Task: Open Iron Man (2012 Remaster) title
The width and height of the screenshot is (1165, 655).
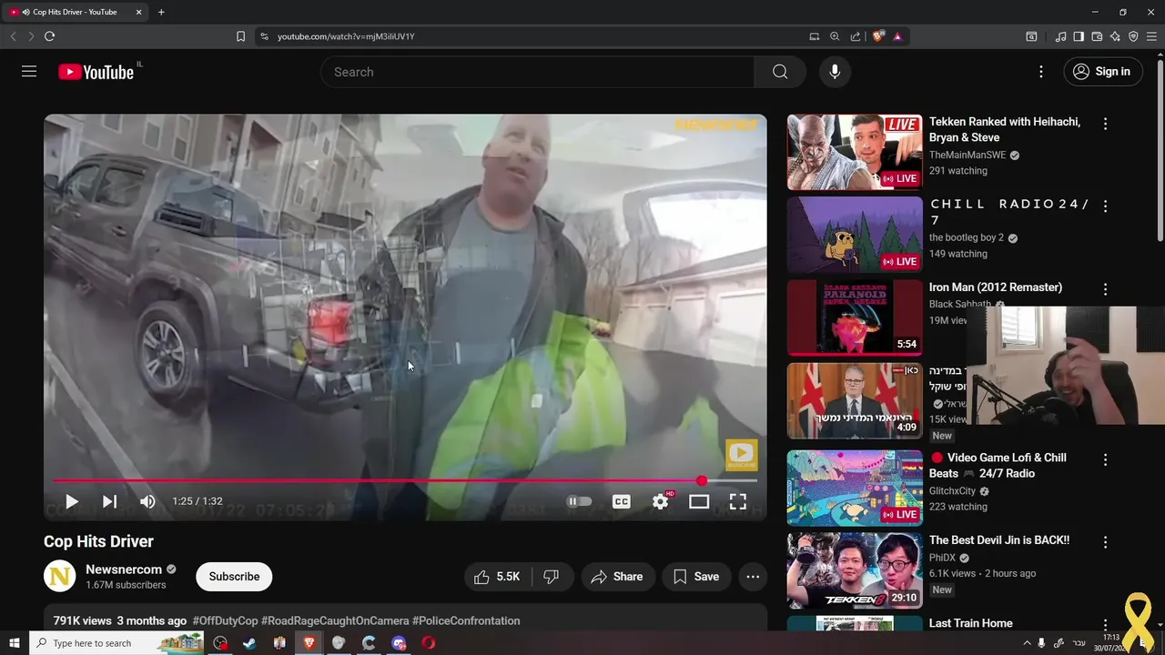Action: coord(996,287)
